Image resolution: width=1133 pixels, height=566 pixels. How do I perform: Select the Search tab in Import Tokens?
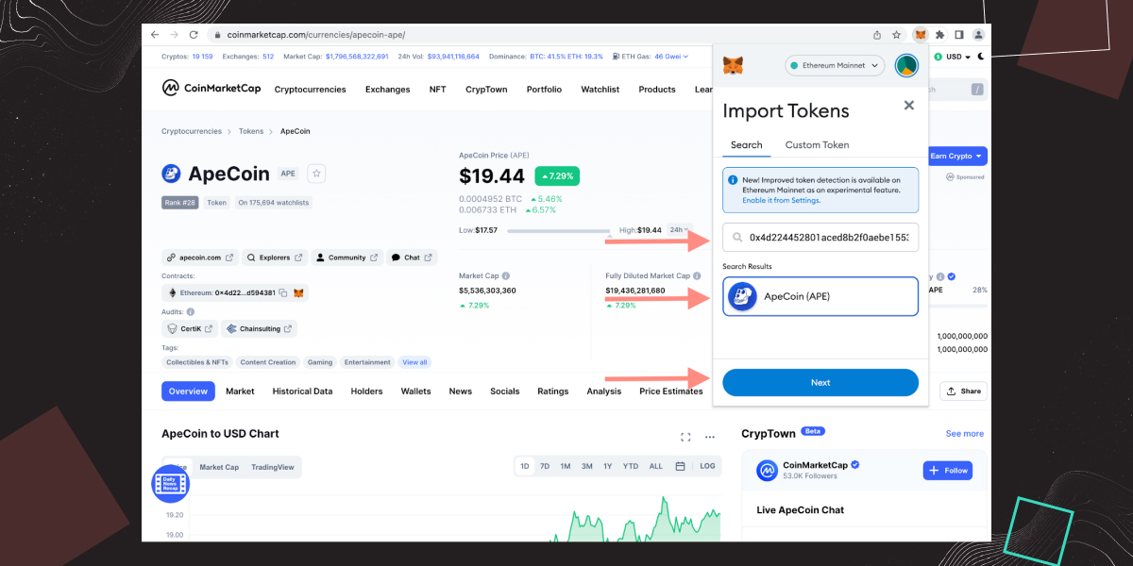[x=746, y=144]
